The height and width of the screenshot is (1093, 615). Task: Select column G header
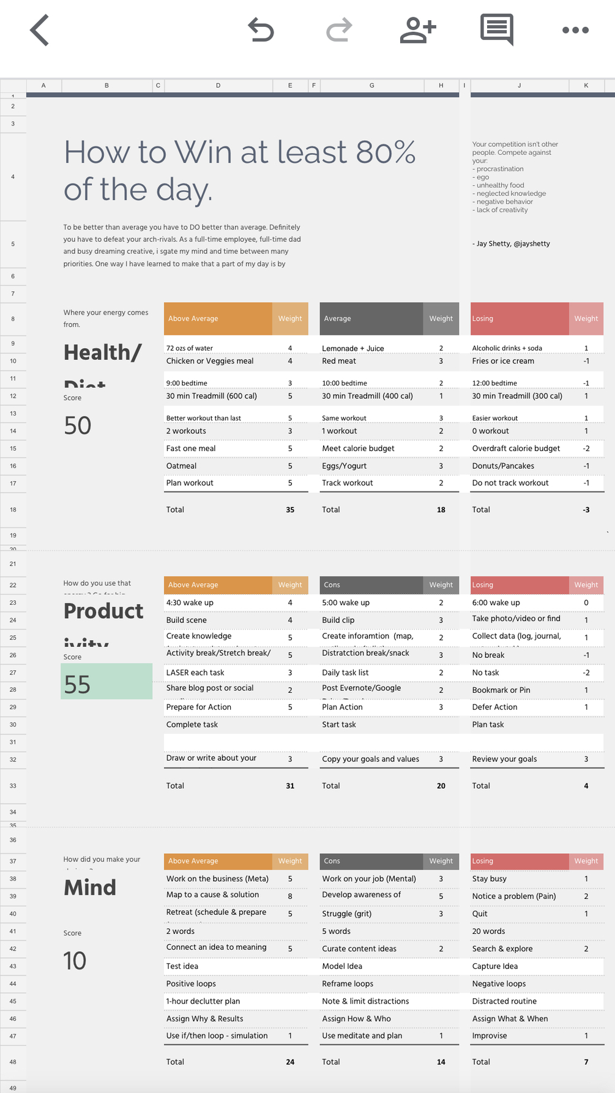click(371, 86)
